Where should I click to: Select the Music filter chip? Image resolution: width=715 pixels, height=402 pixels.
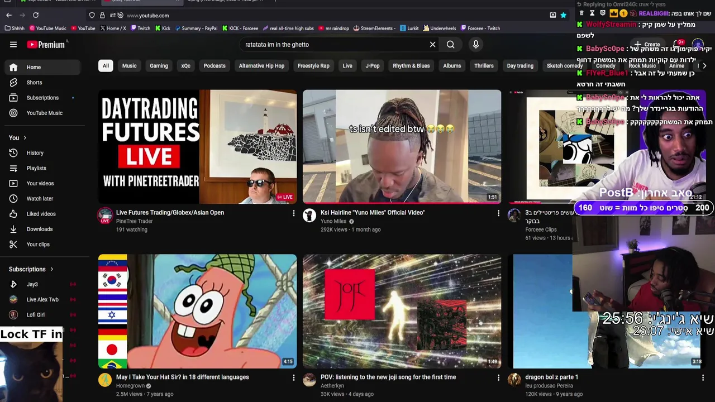pyautogui.click(x=129, y=66)
